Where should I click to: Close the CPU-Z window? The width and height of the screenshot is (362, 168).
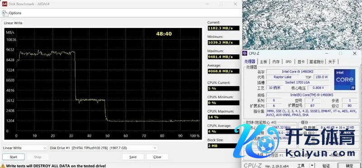point(355,53)
